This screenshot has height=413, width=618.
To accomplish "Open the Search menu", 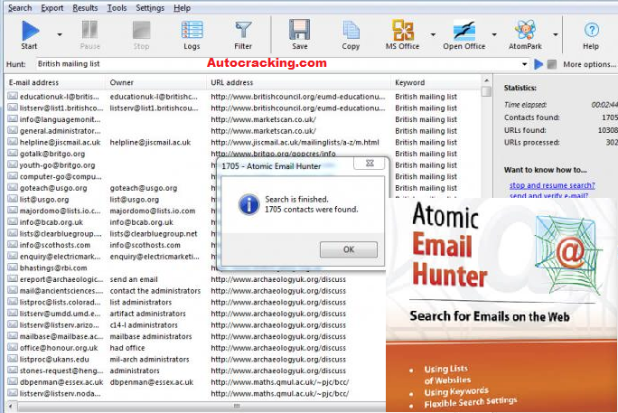I will [20, 8].
